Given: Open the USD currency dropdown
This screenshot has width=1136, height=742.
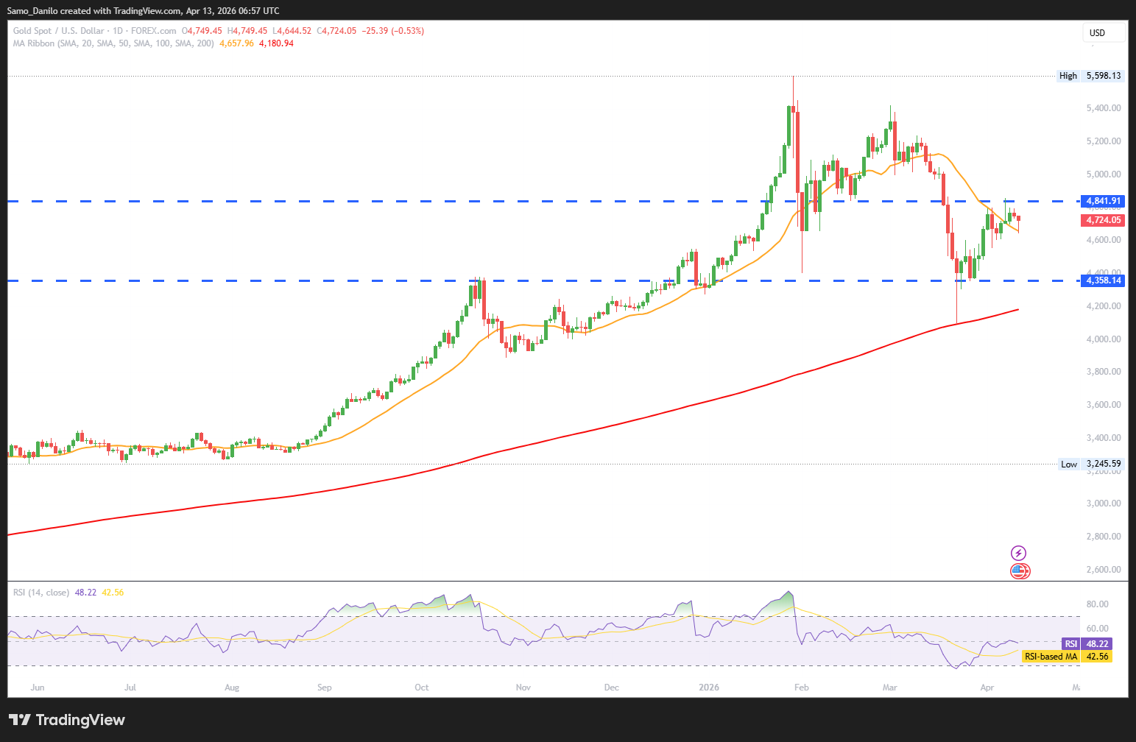Looking at the screenshot, I should [x=1103, y=33].
